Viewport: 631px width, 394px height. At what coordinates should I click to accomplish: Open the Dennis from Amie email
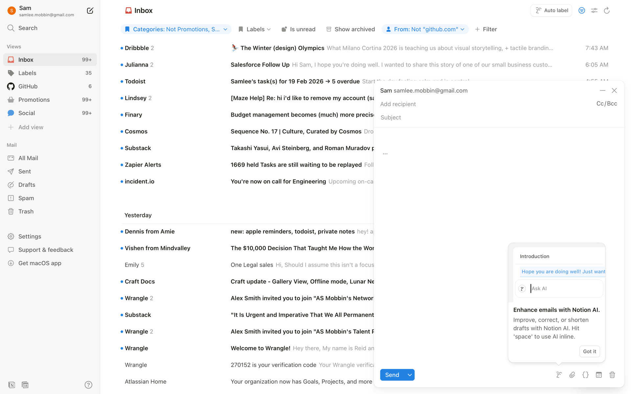tap(247, 231)
